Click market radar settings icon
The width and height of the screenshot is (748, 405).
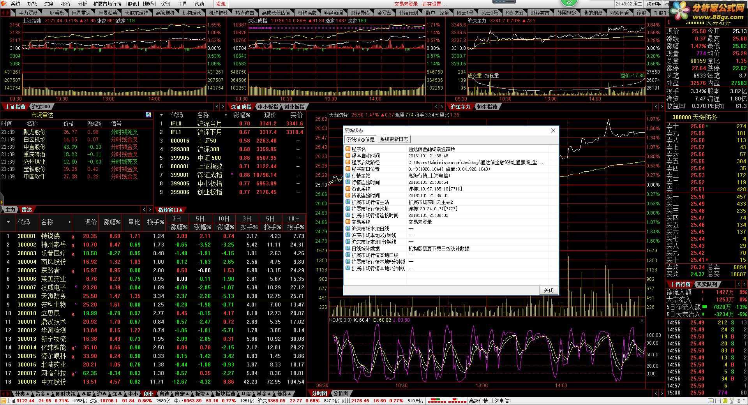(x=148, y=115)
